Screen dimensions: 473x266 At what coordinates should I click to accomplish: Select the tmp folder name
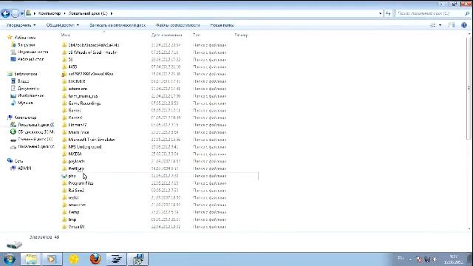(72, 219)
